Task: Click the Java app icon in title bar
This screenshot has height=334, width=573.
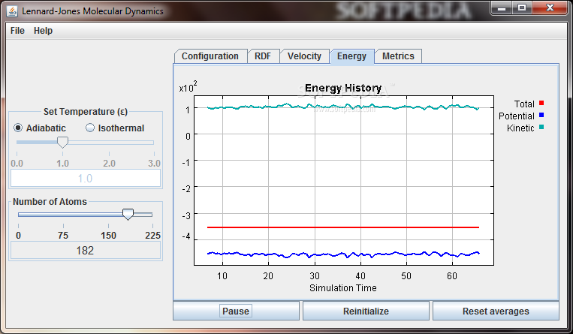Action: [12, 11]
